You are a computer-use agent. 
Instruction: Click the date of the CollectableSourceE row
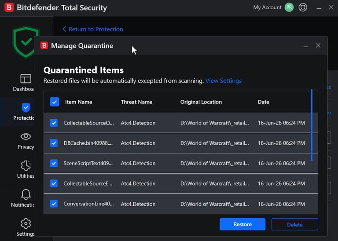click(281, 183)
